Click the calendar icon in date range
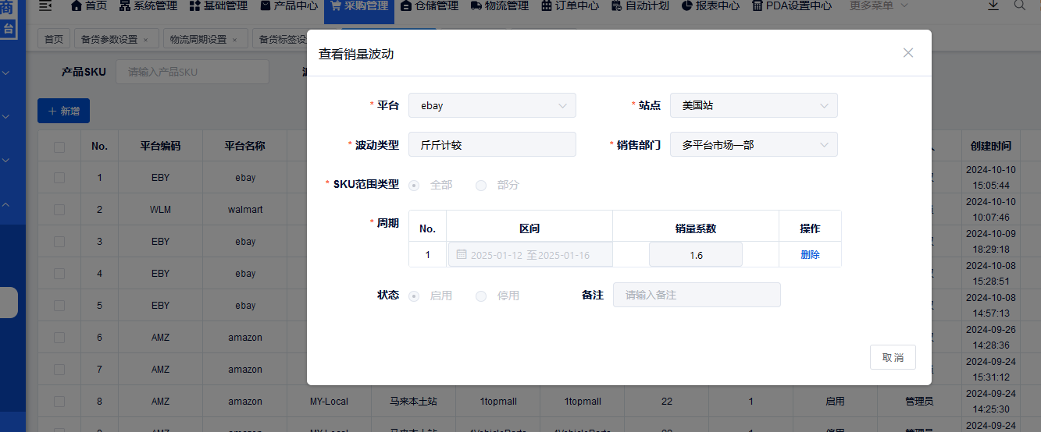 (x=462, y=254)
